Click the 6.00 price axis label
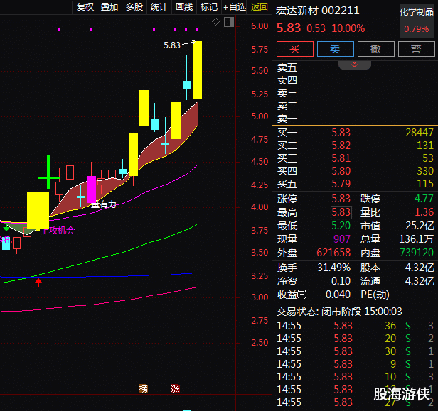This screenshot has height=411, width=438. coord(260,26)
